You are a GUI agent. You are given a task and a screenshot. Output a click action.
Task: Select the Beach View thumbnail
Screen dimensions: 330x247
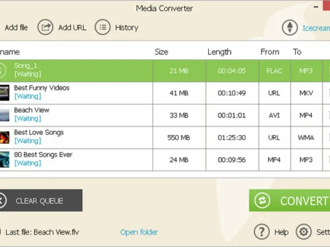pyautogui.click(x=5, y=115)
